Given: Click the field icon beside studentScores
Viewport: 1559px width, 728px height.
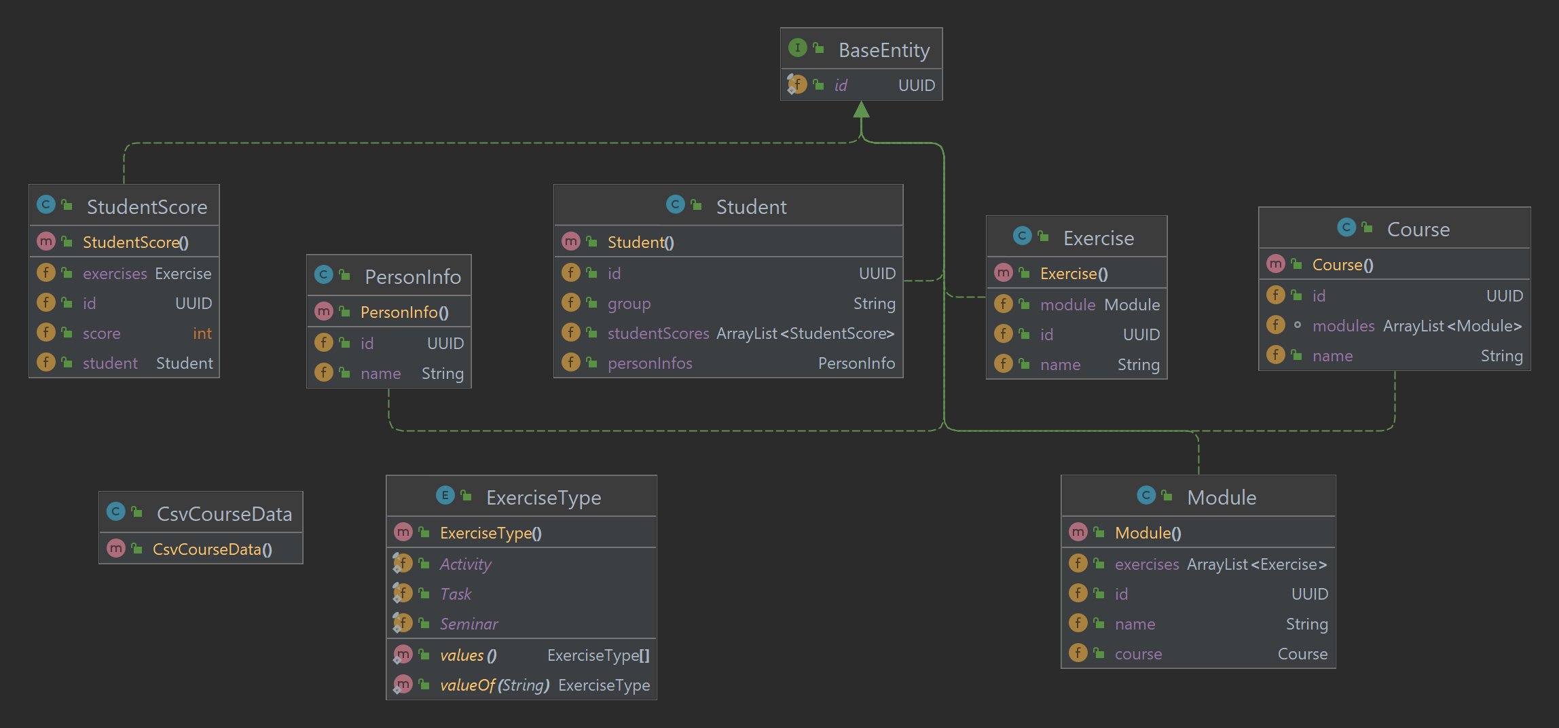Looking at the screenshot, I should click(x=571, y=333).
